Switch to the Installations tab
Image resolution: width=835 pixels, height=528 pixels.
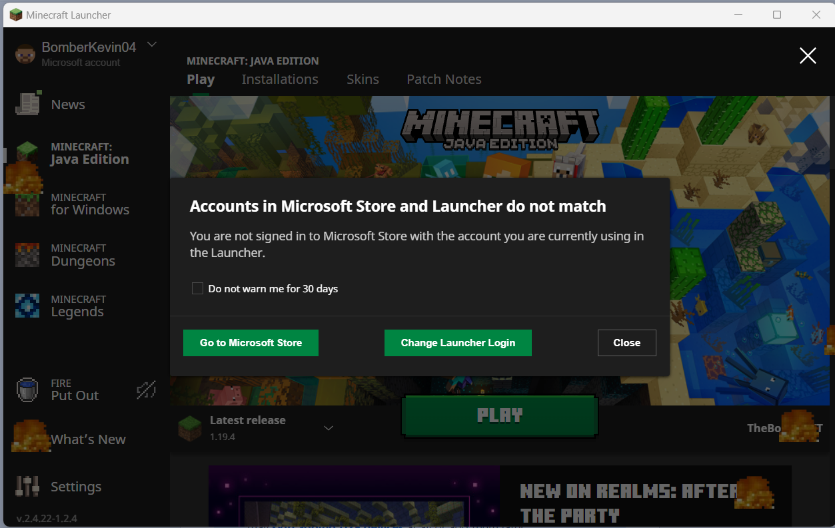pyautogui.click(x=280, y=79)
